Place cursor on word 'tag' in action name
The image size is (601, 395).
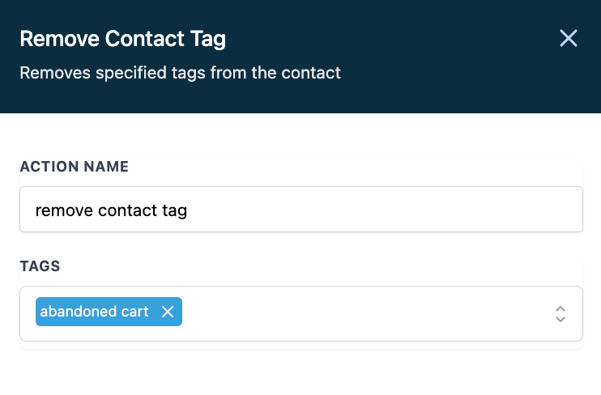pyautogui.click(x=174, y=210)
